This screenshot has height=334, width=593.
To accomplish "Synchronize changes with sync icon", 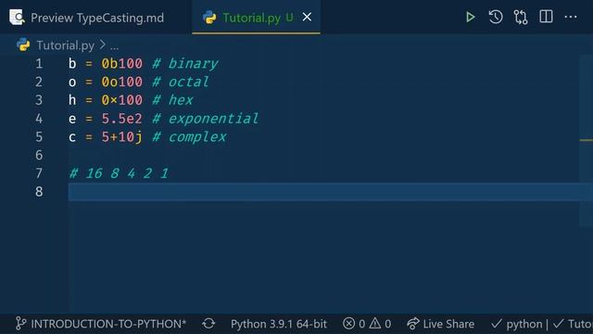I will coord(208,324).
